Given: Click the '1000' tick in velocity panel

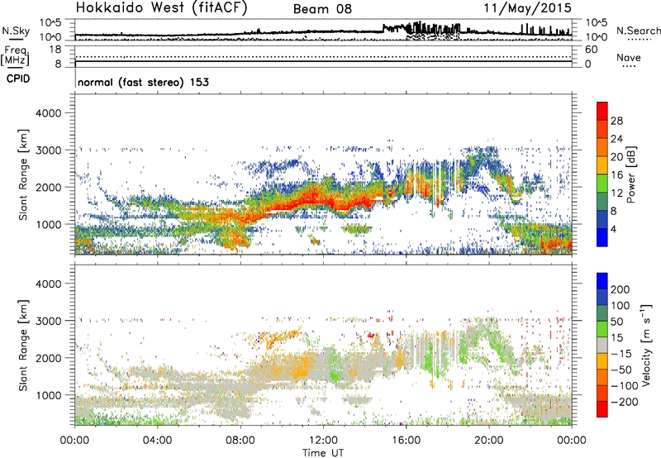Looking at the screenshot, I should tap(49, 395).
